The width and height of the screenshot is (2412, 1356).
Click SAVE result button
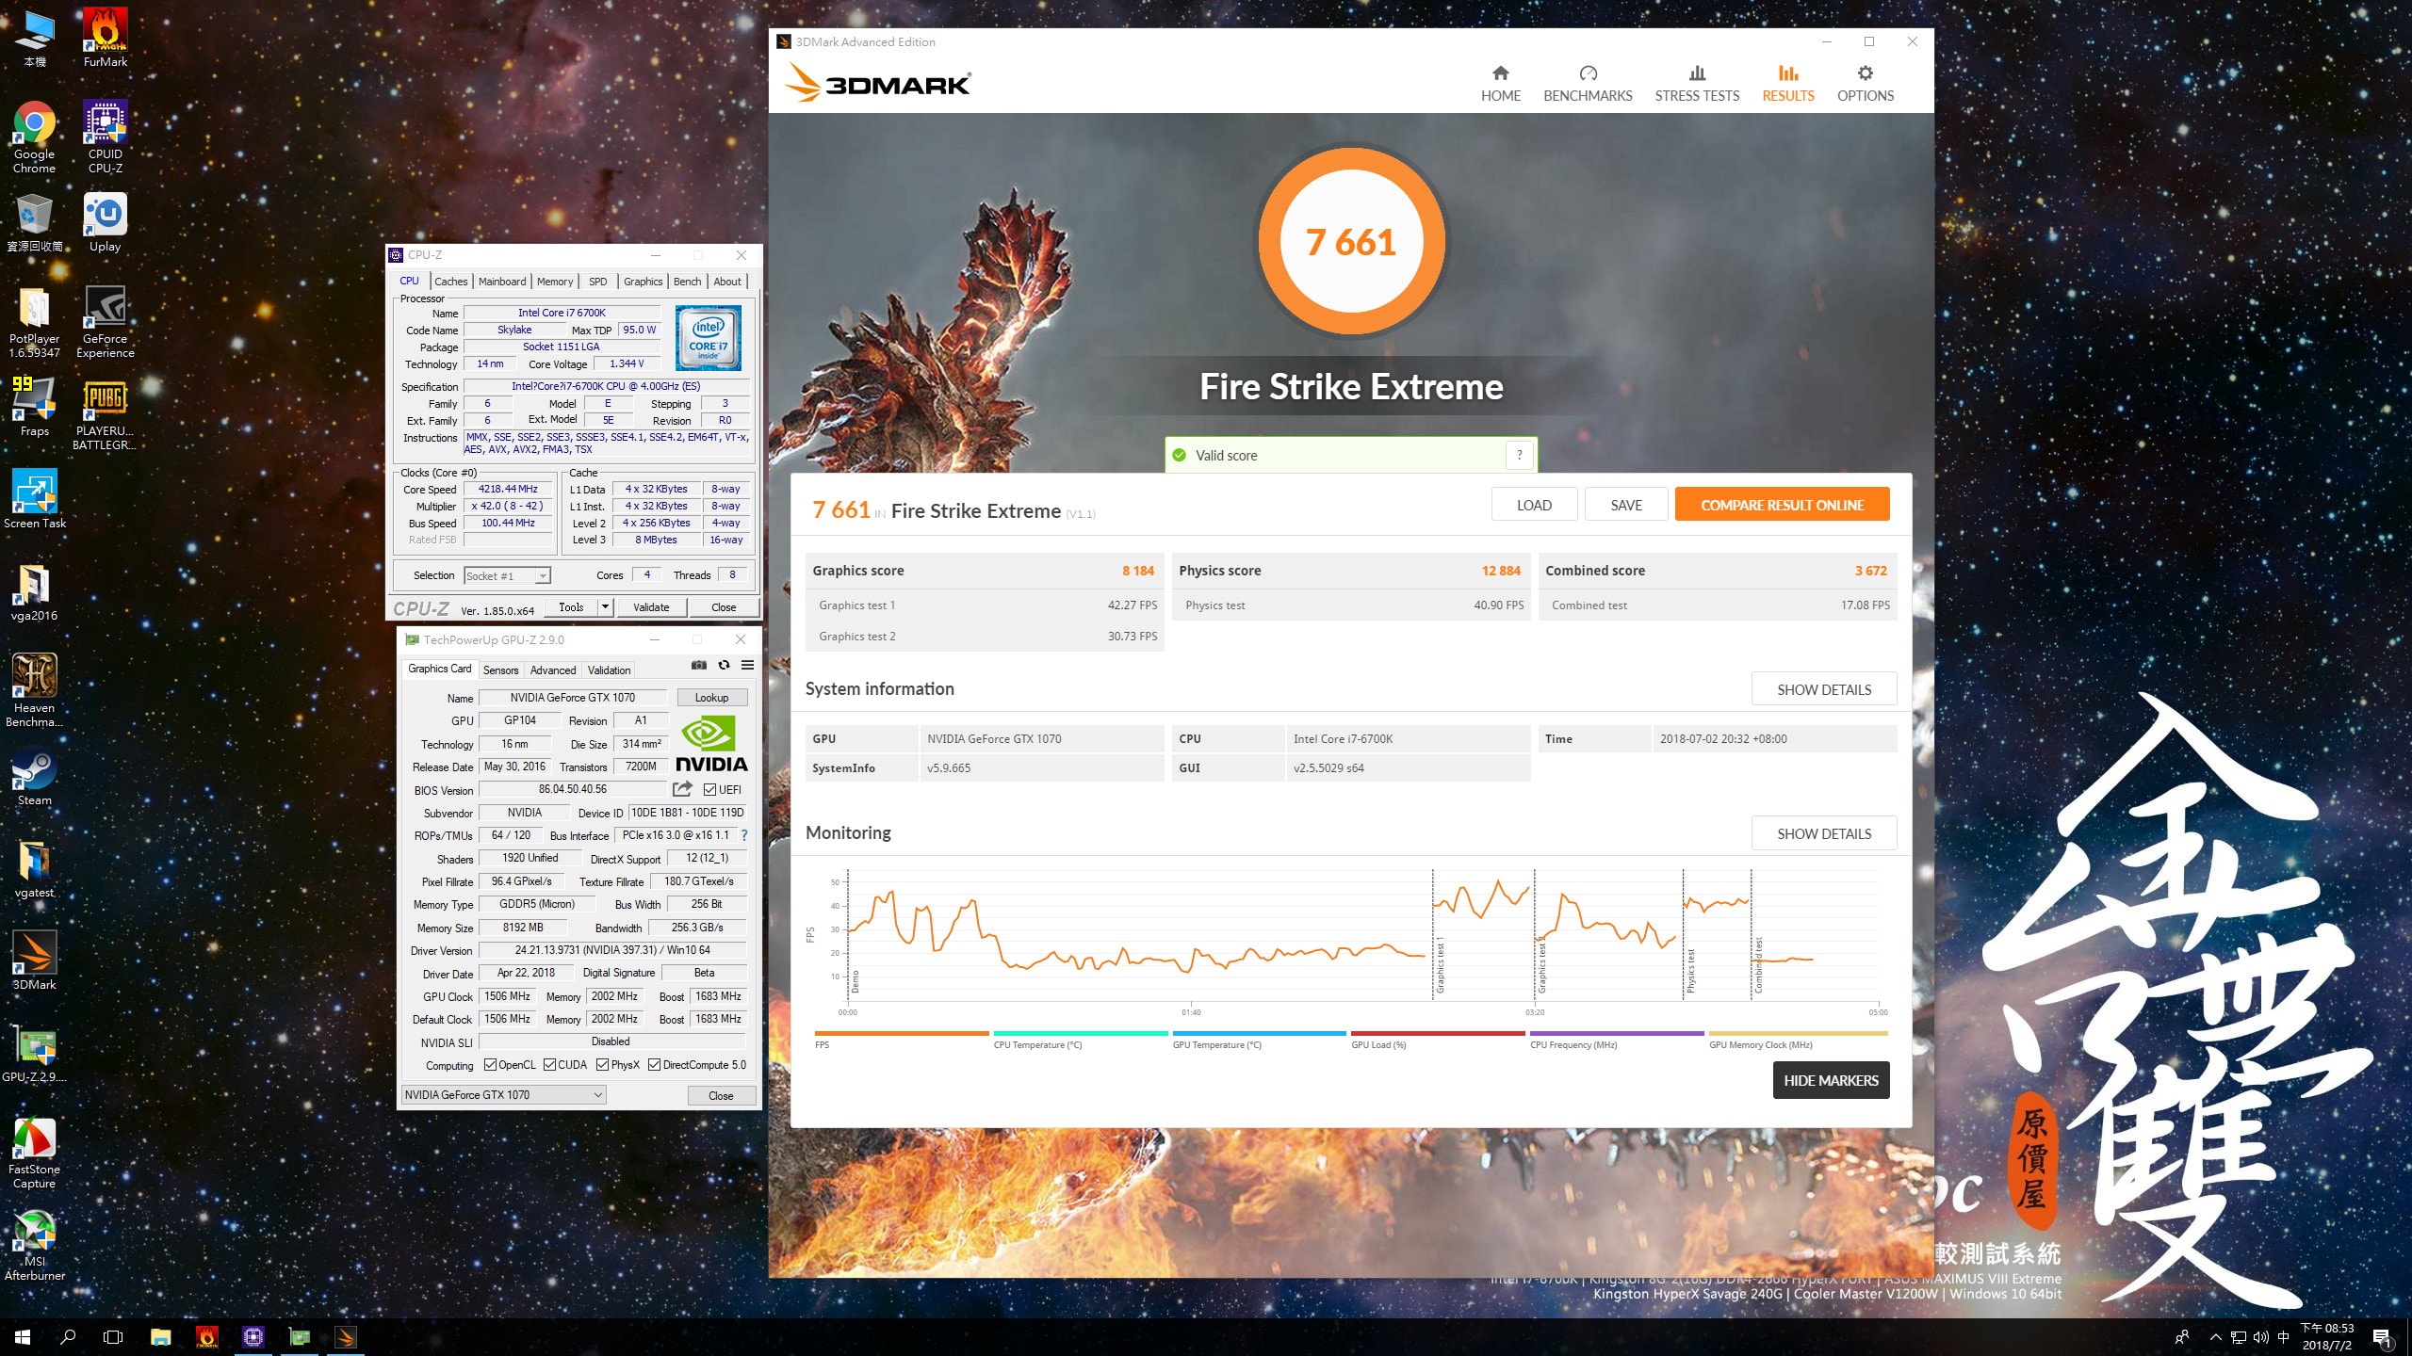(x=1625, y=505)
